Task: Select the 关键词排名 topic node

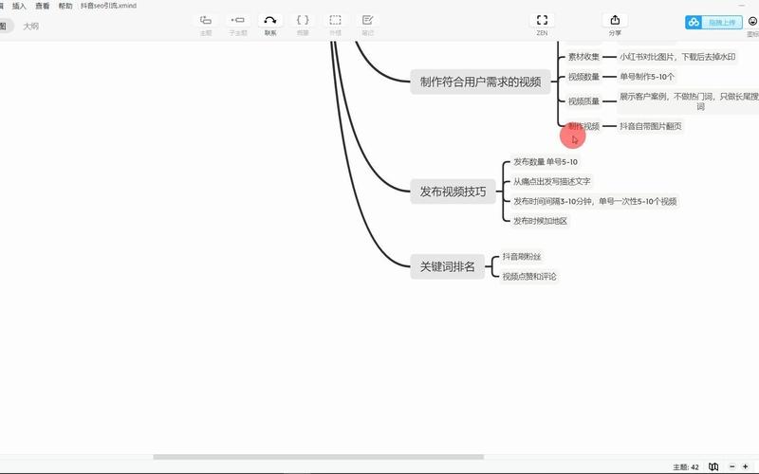Action: click(x=447, y=266)
